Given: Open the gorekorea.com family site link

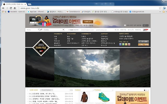Looking at the screenshot, I should pos(102,30).
